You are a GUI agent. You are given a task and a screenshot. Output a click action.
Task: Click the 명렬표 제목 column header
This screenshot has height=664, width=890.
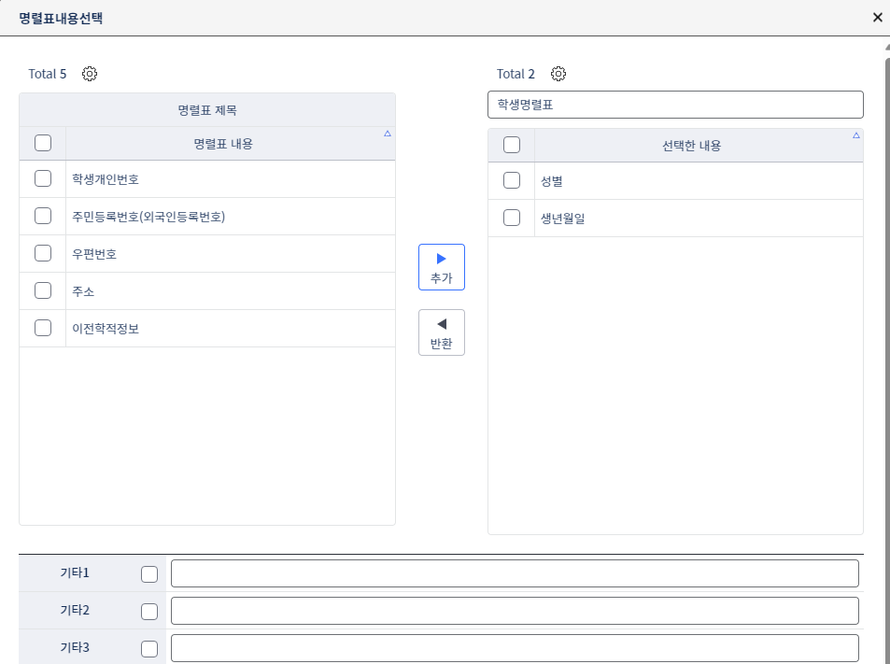207,110
